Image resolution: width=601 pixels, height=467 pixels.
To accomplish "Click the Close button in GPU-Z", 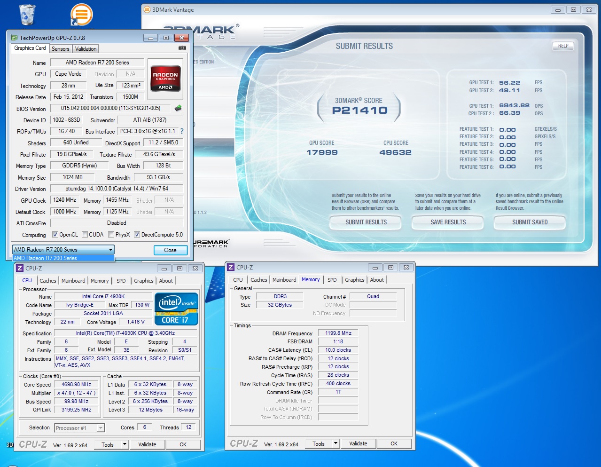I will point(170,250).
